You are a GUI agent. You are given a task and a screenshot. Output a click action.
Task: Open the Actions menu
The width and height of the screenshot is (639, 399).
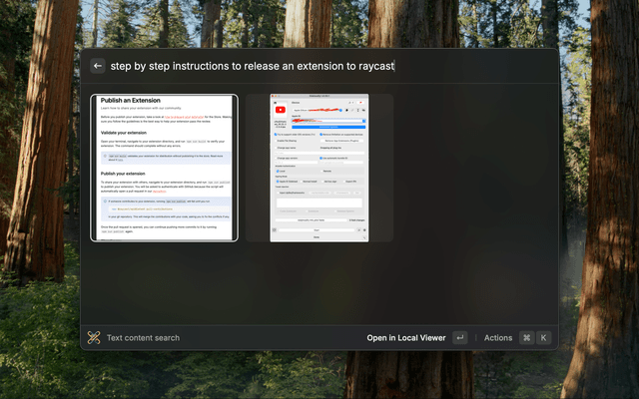coord(497,338)
